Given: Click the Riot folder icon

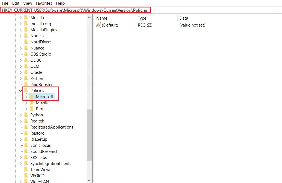Looking at the screenshot, I should click(32, 109).
